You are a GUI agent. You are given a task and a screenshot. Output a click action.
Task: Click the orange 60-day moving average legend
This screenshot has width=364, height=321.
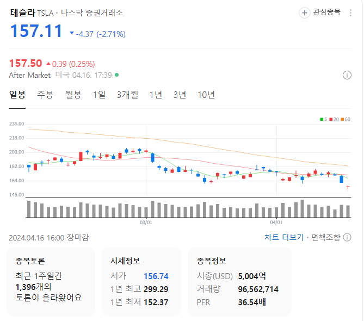[346, 120]
